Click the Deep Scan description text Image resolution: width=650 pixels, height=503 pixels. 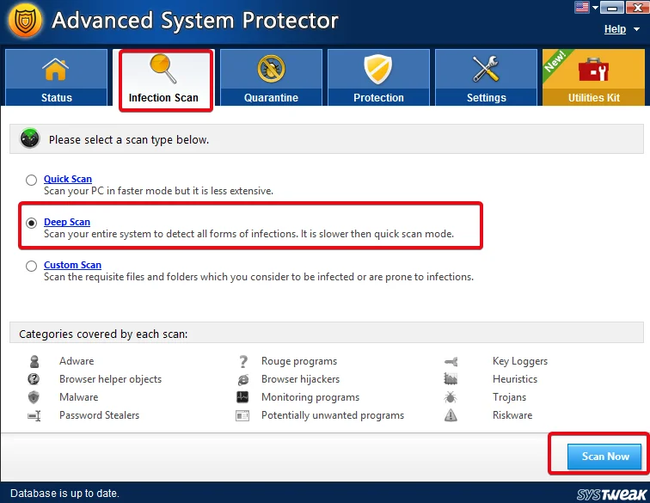coord(248,234)
